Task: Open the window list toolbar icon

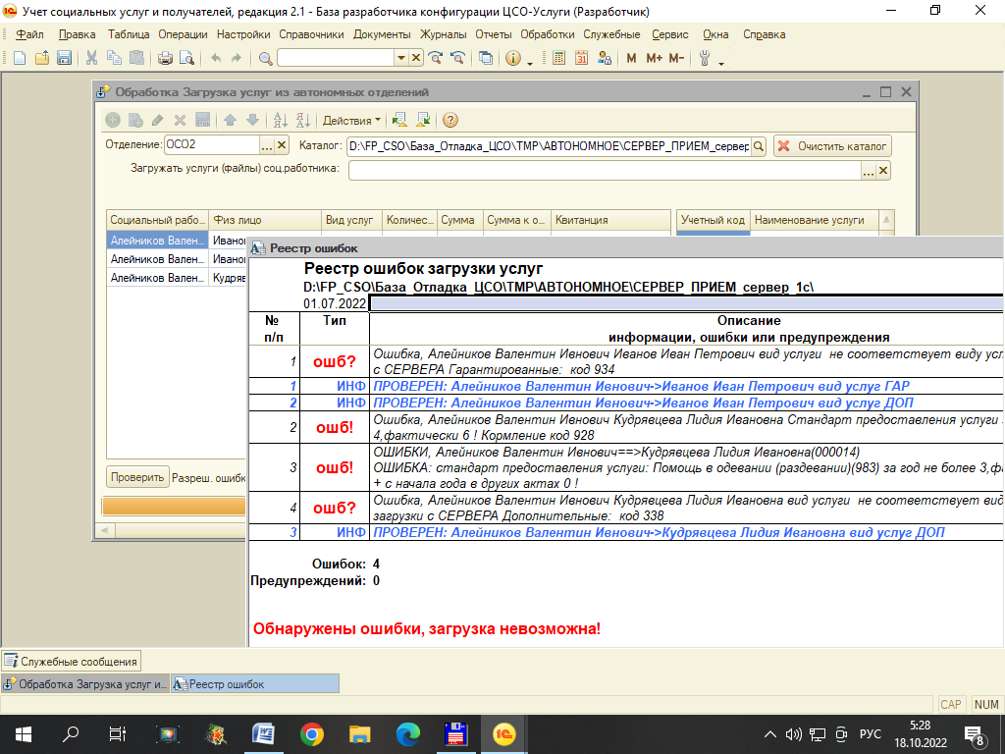Action: pyautogui.click(x=486, y=58)
